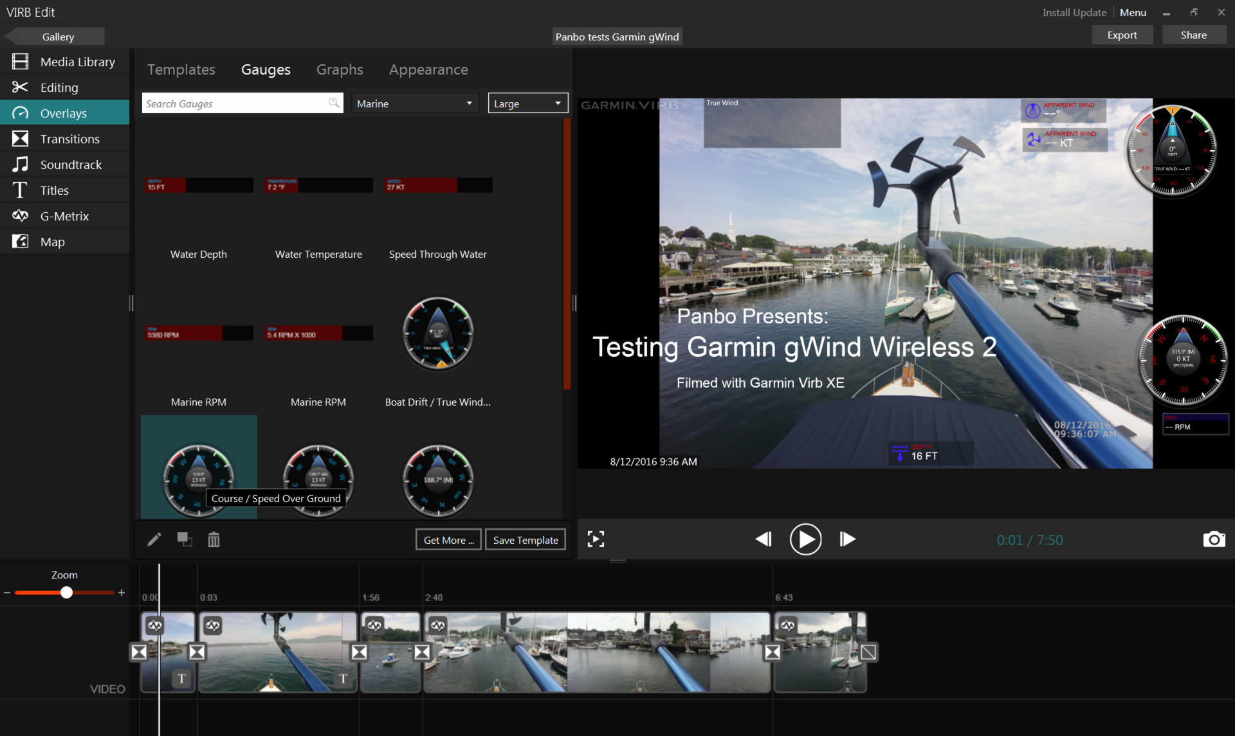Open the Map section
The image size is (1235, 736).
(64, 242)
